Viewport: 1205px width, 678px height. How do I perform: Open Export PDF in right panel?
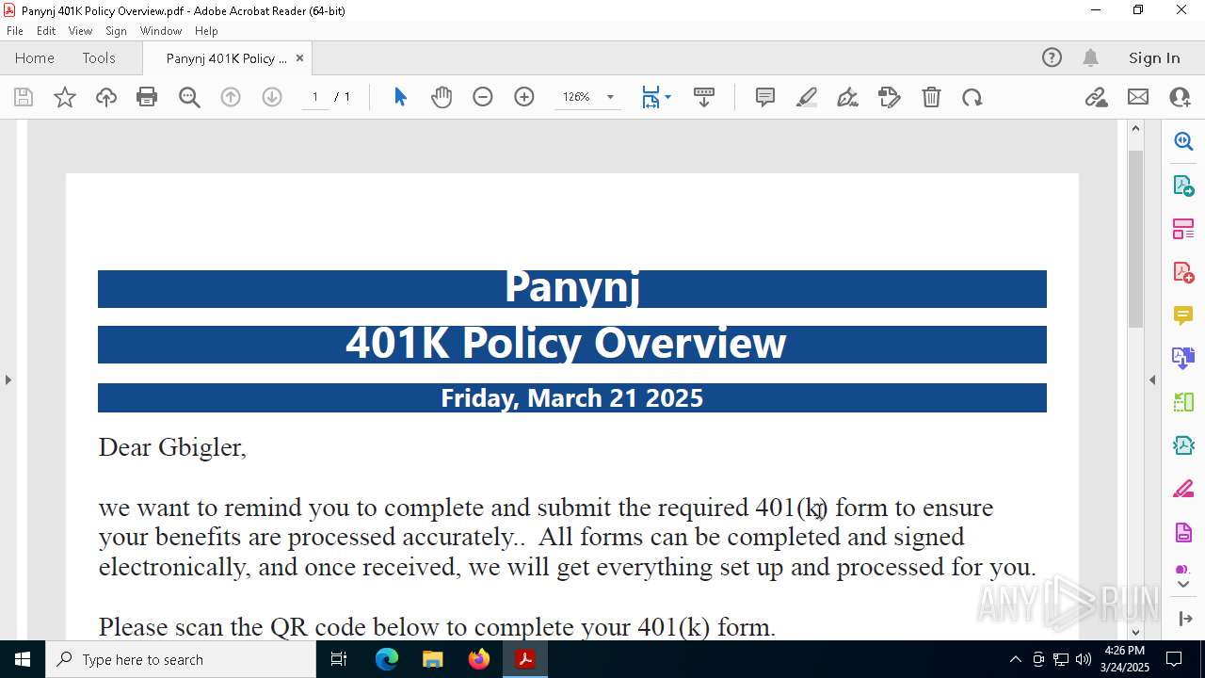pyautogui.click(x=1183, y=185)
